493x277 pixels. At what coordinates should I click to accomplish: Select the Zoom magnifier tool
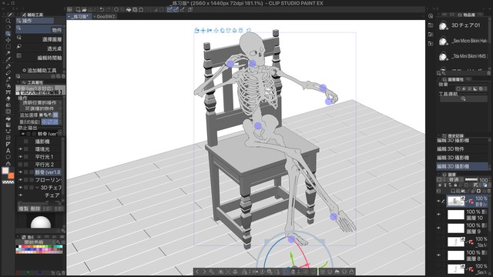(x=8, y=21)
